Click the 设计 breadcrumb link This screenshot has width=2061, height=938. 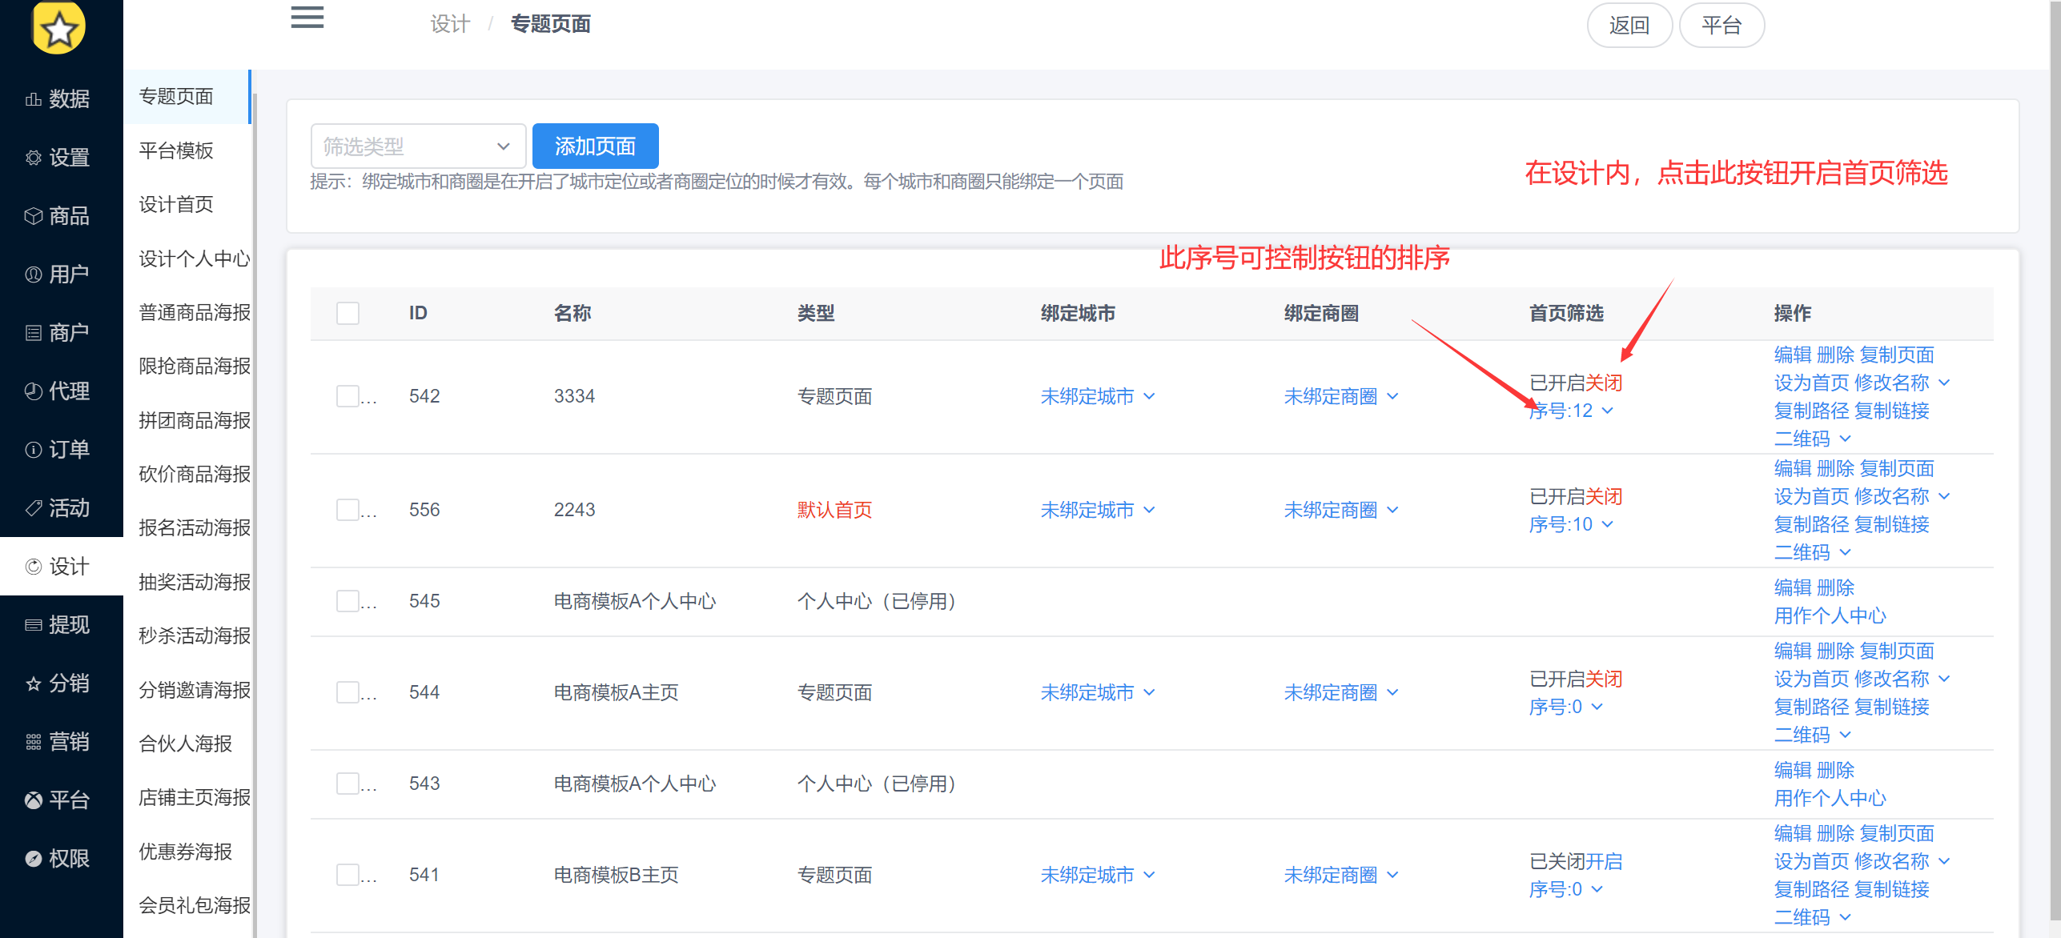[x=449, y=24]
